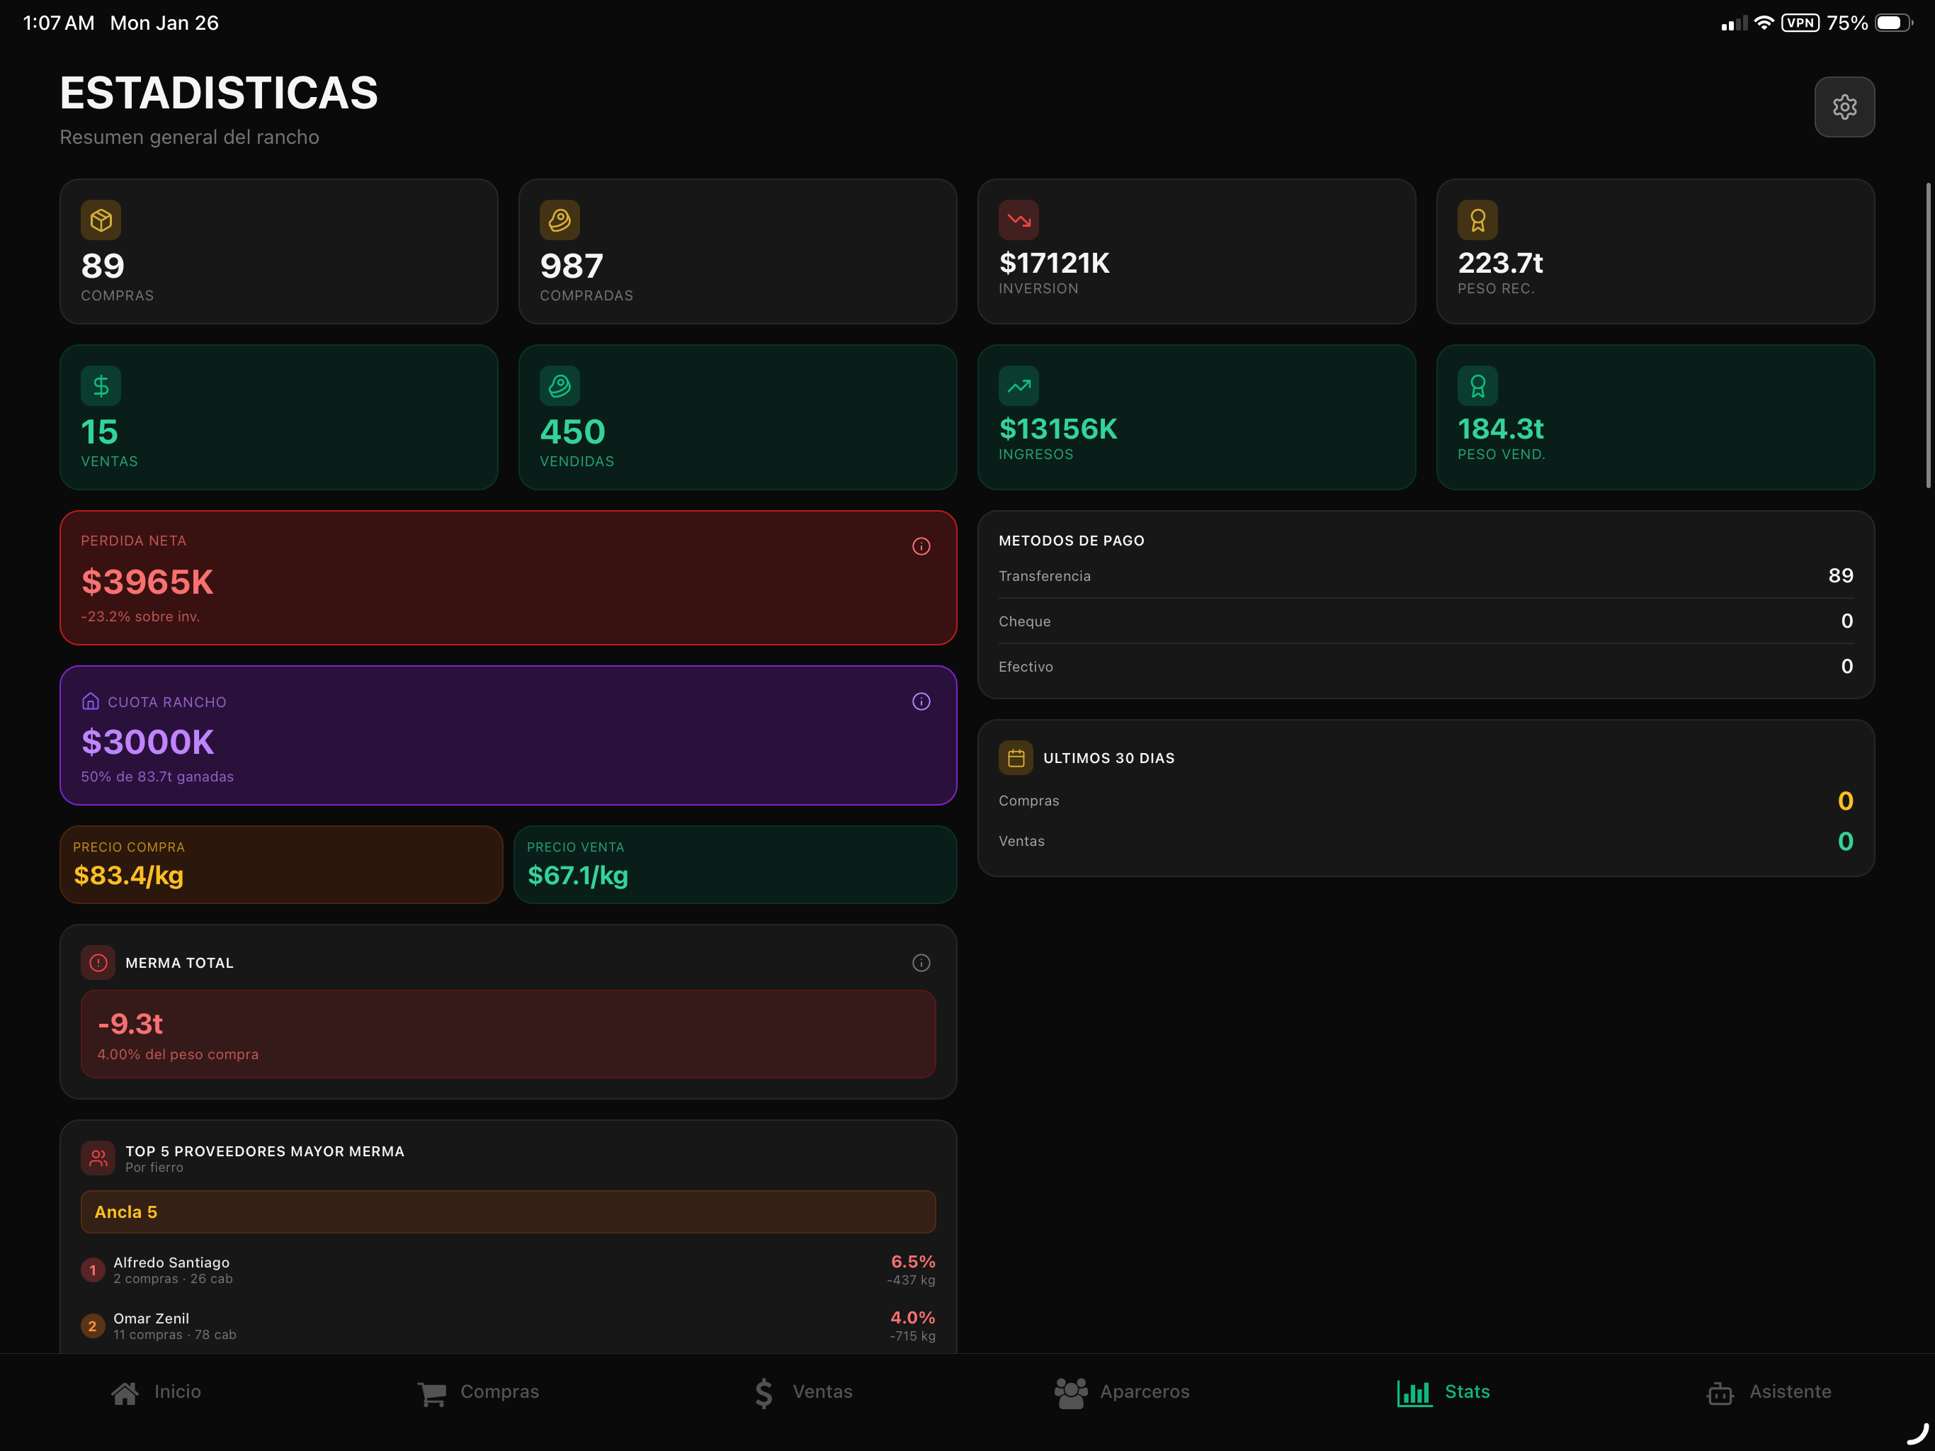Tap the Wi-Fi icon in status bar
The height and width of the screenshot is (1451, 1935).
click(1764, 23)
